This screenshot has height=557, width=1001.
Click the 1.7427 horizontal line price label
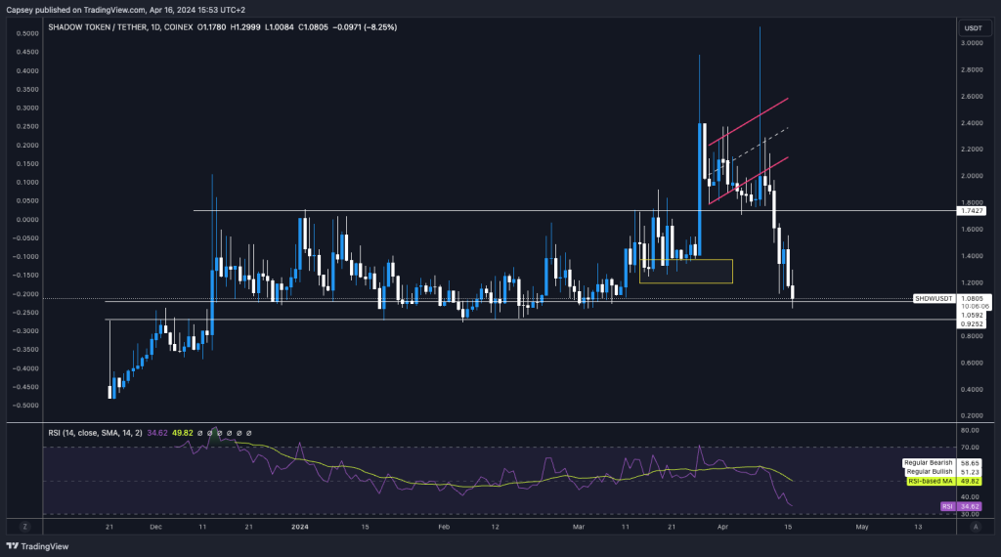(972, 210)
